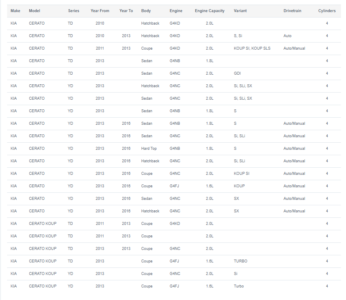Click the Series column header

point(73,10)
